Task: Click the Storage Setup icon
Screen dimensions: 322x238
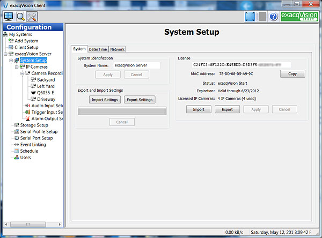Action: tap(17, 125)
